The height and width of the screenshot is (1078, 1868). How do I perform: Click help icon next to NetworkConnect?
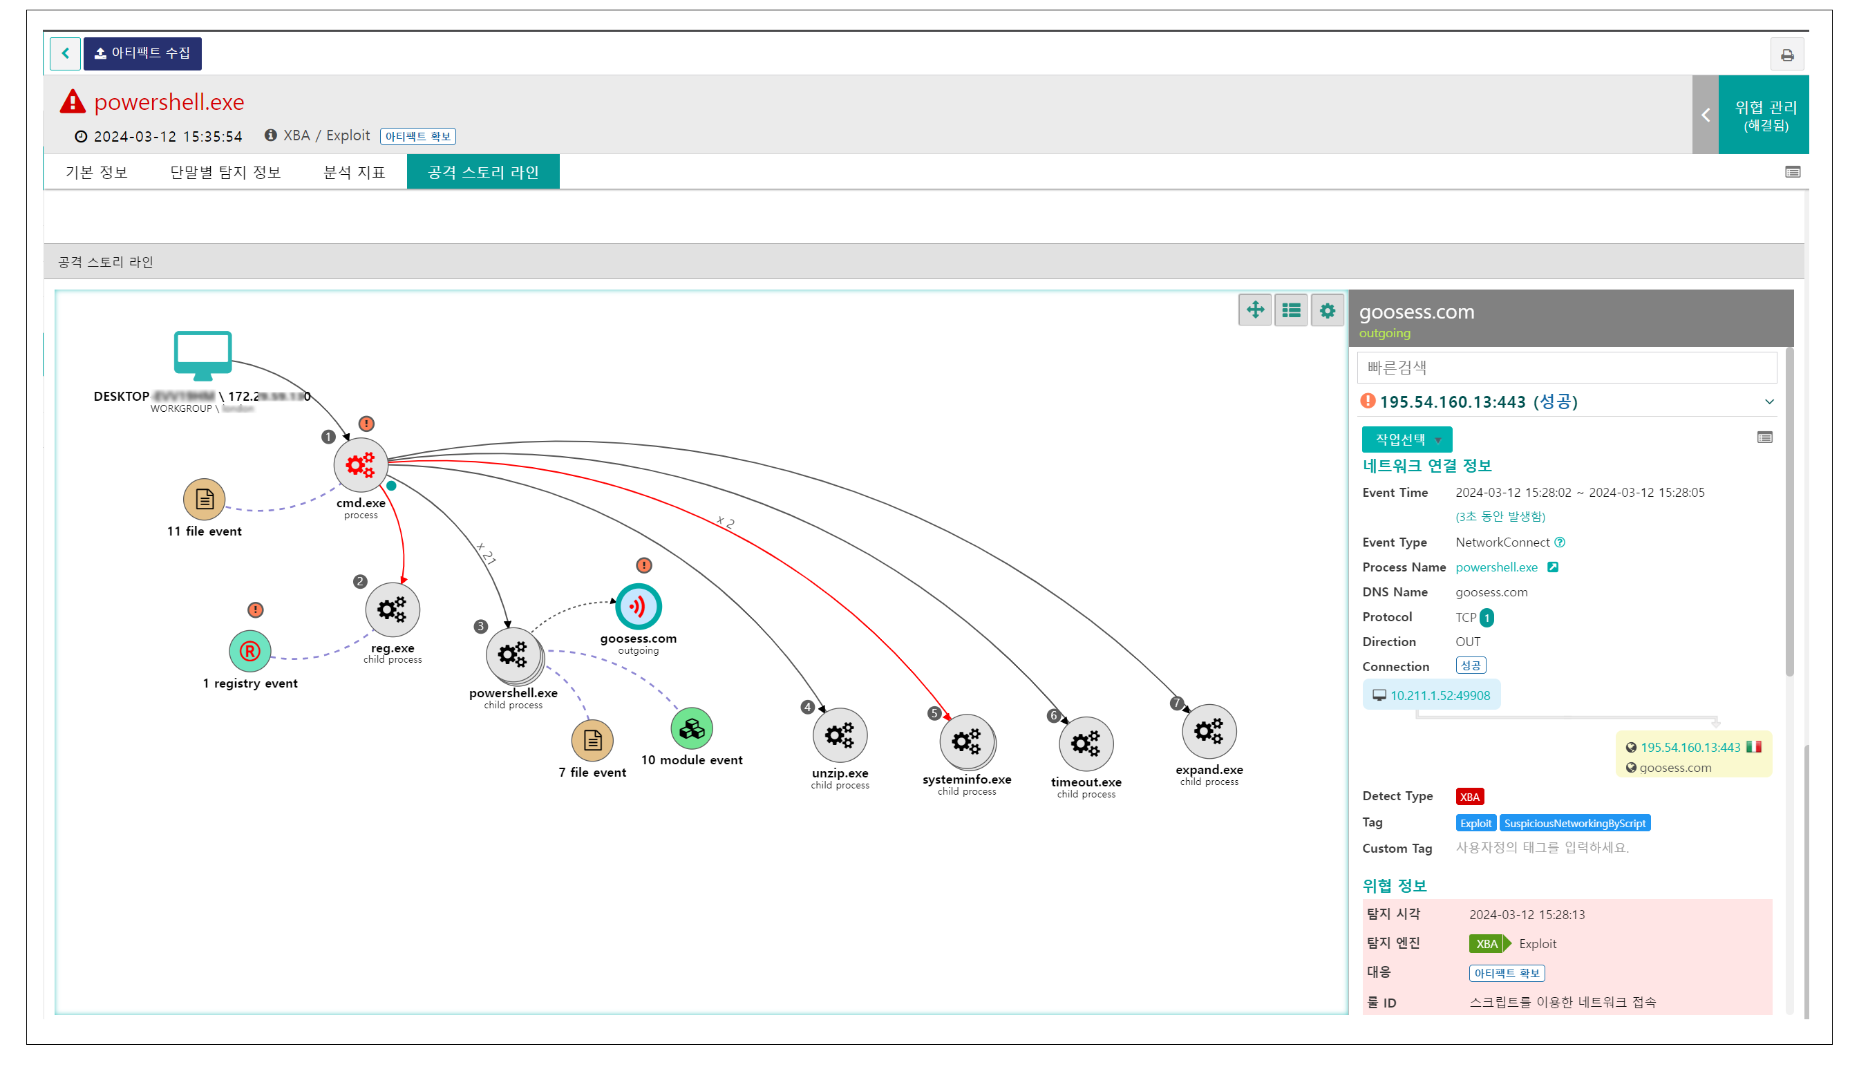tap(1560, 542)
